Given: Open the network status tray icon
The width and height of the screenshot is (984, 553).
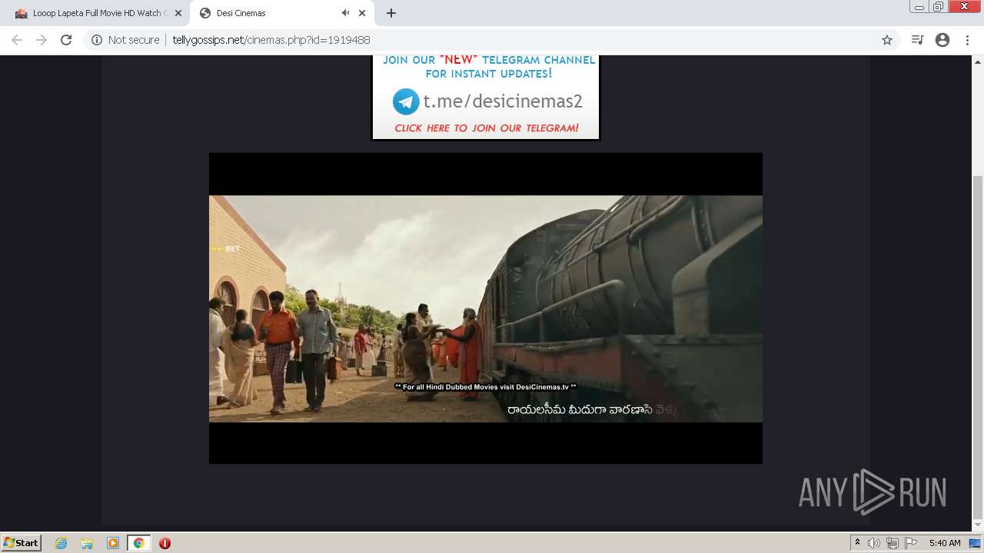Looking at the screenshot, I should click(893, 543).
